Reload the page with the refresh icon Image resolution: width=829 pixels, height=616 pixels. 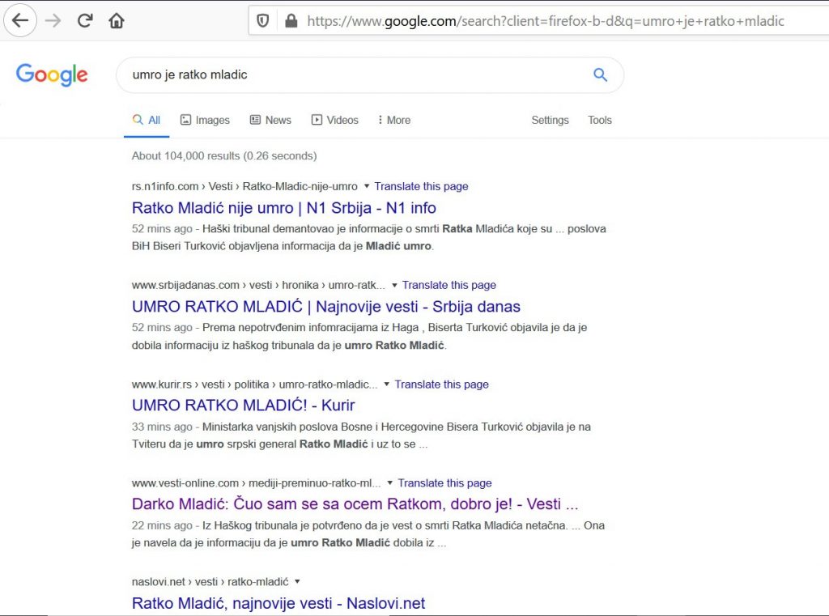coord(85,20)
